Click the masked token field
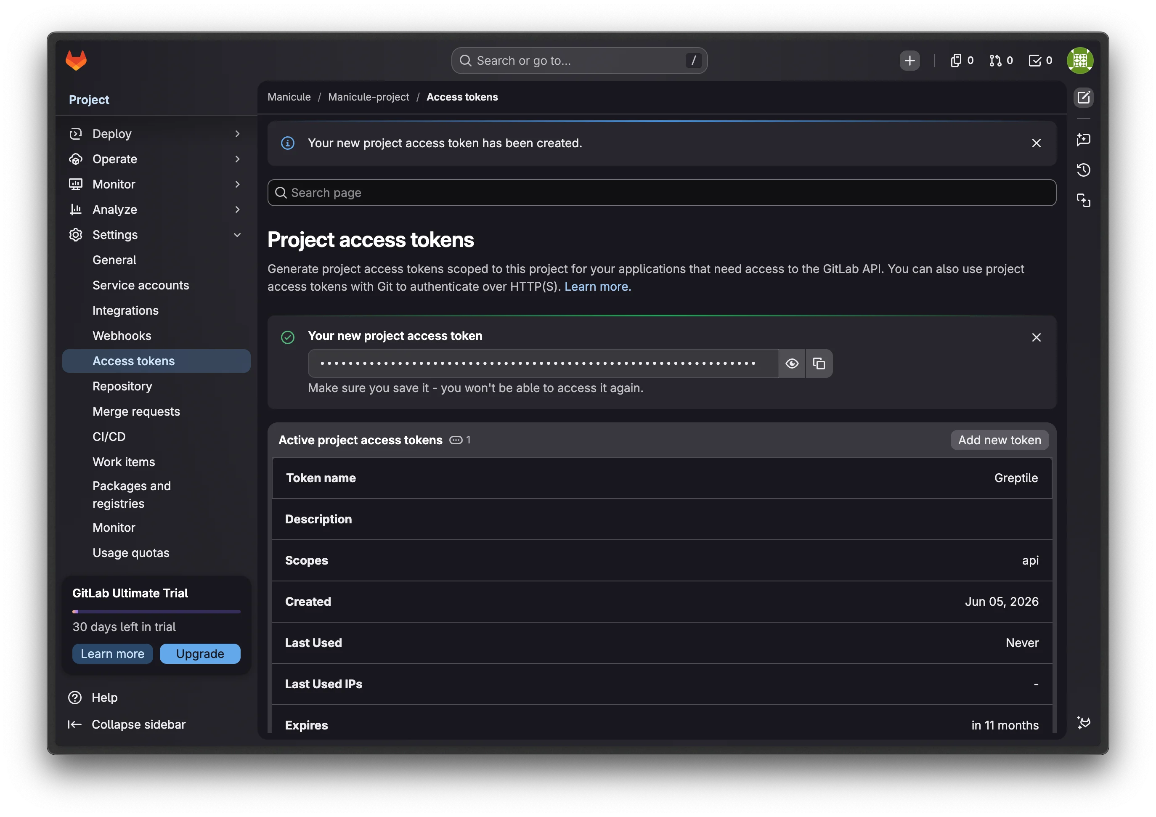Viewport: 1156px width, 817px height. point(543,363)
